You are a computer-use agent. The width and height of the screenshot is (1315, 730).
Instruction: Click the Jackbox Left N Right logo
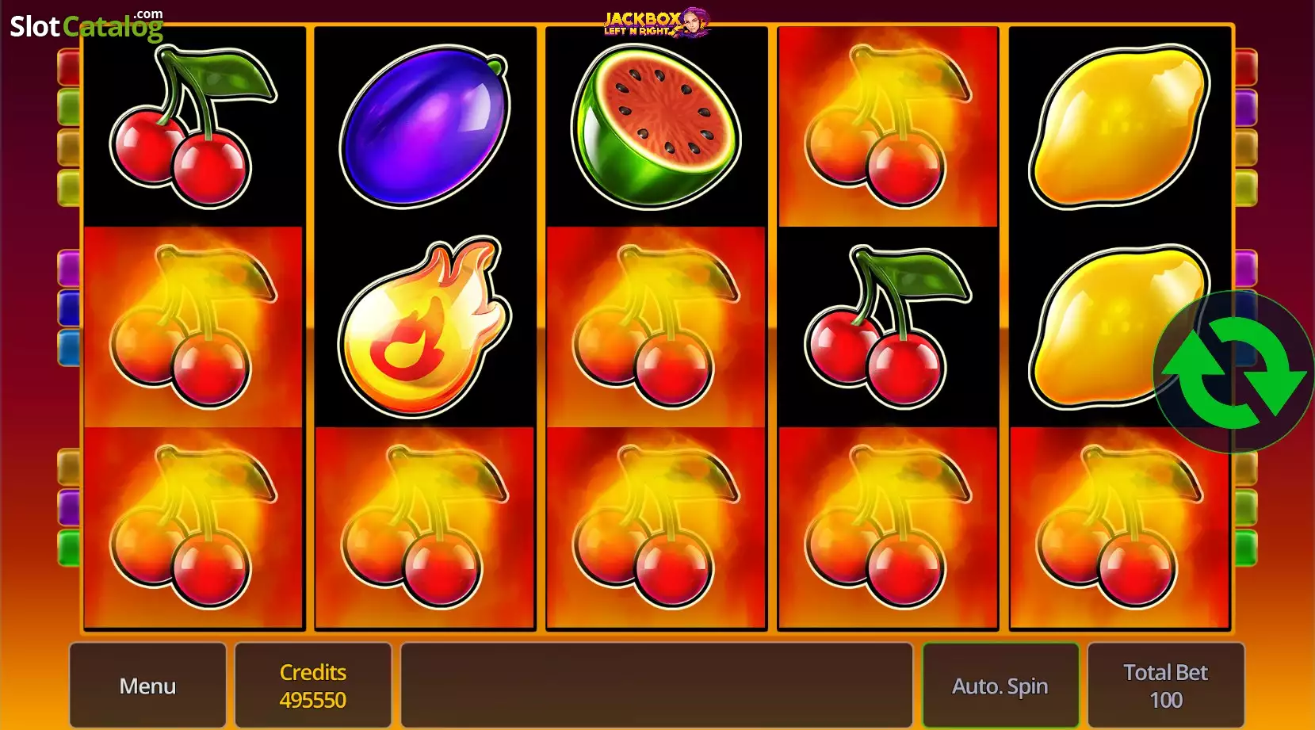(x=657, y=22)
